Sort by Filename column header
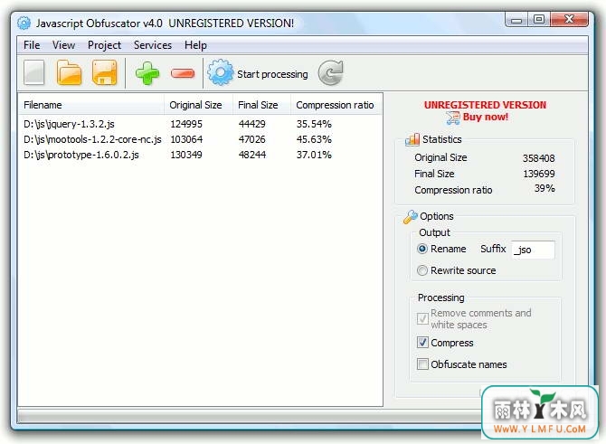 (91, 105)
